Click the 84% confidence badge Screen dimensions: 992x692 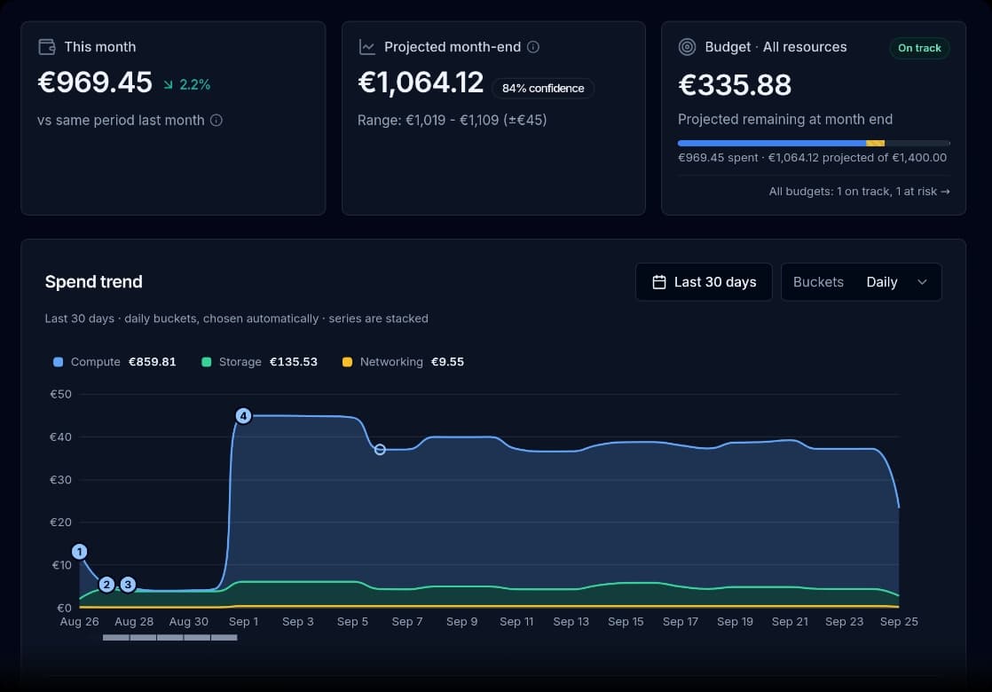pos(543,88)
